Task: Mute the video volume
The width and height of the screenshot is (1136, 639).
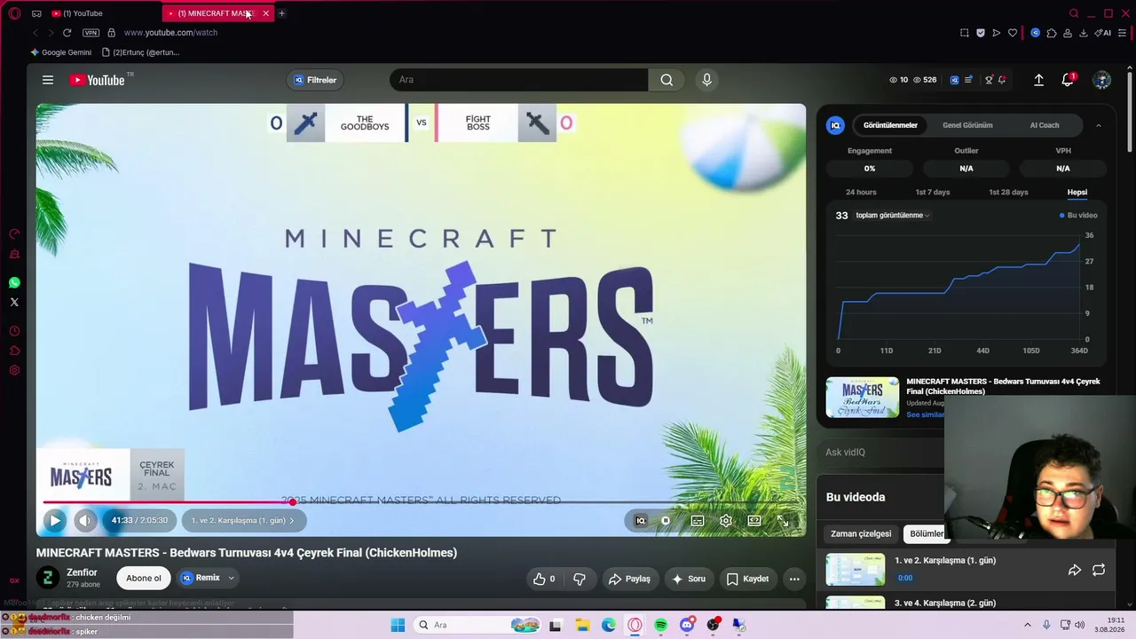Action: tap(84, 521)
